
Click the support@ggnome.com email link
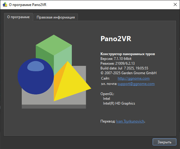tap(136, 84)
